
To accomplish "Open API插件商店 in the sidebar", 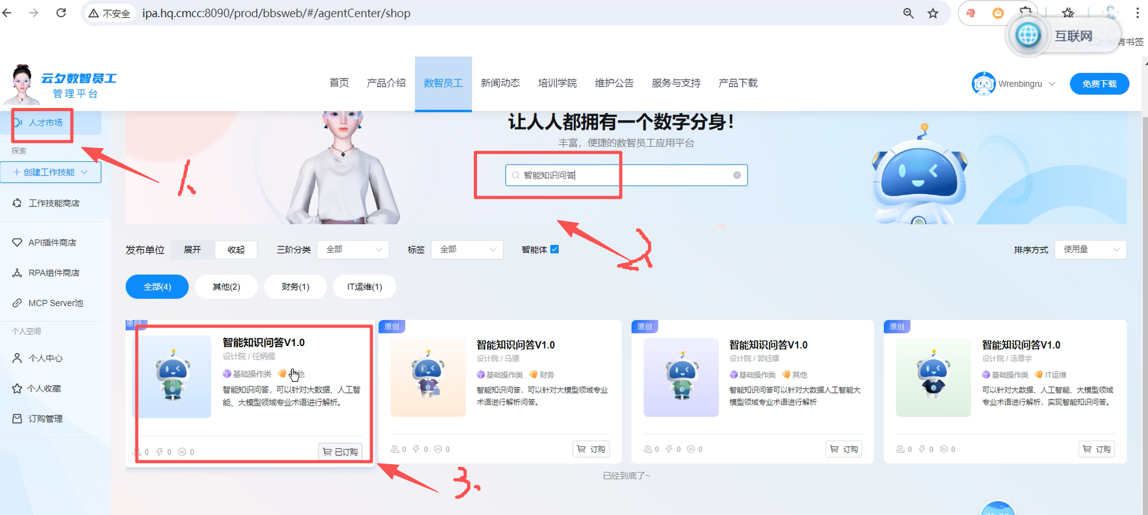I will click(x=52, y=243).
